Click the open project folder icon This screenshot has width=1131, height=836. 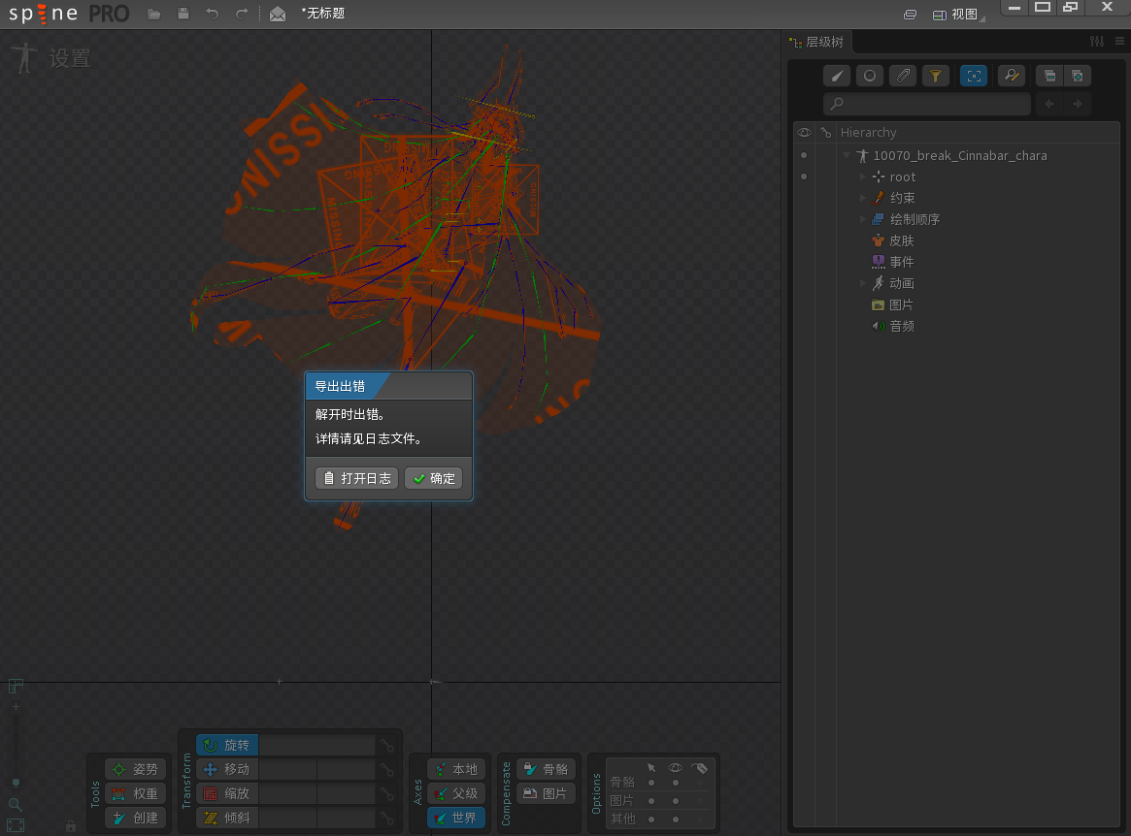click(153, 14)
